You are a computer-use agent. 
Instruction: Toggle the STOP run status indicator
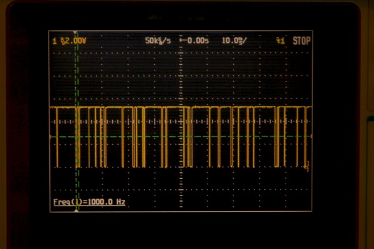[x=302, y=41]
